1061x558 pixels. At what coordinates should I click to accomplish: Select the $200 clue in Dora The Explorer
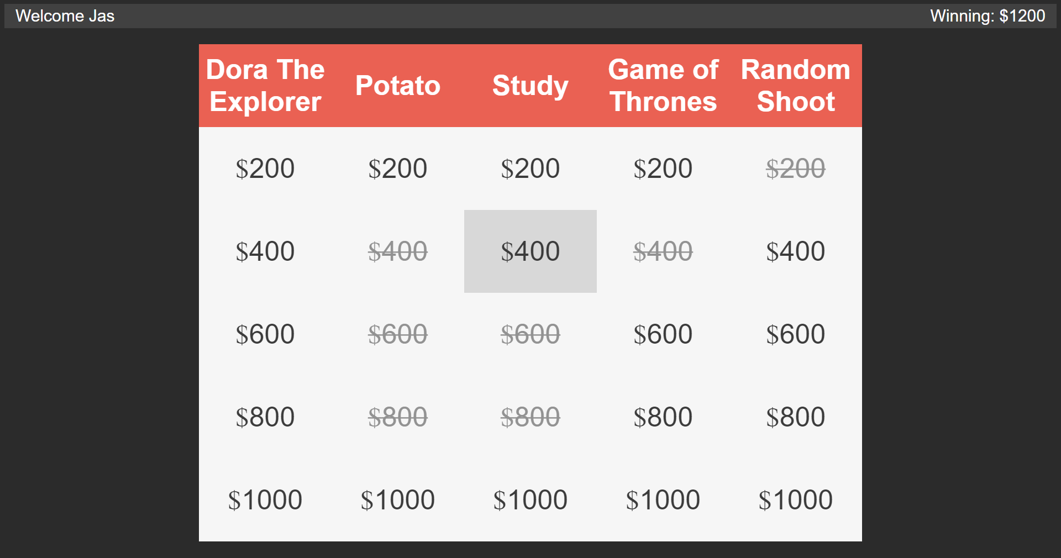(x=265, y=169)
